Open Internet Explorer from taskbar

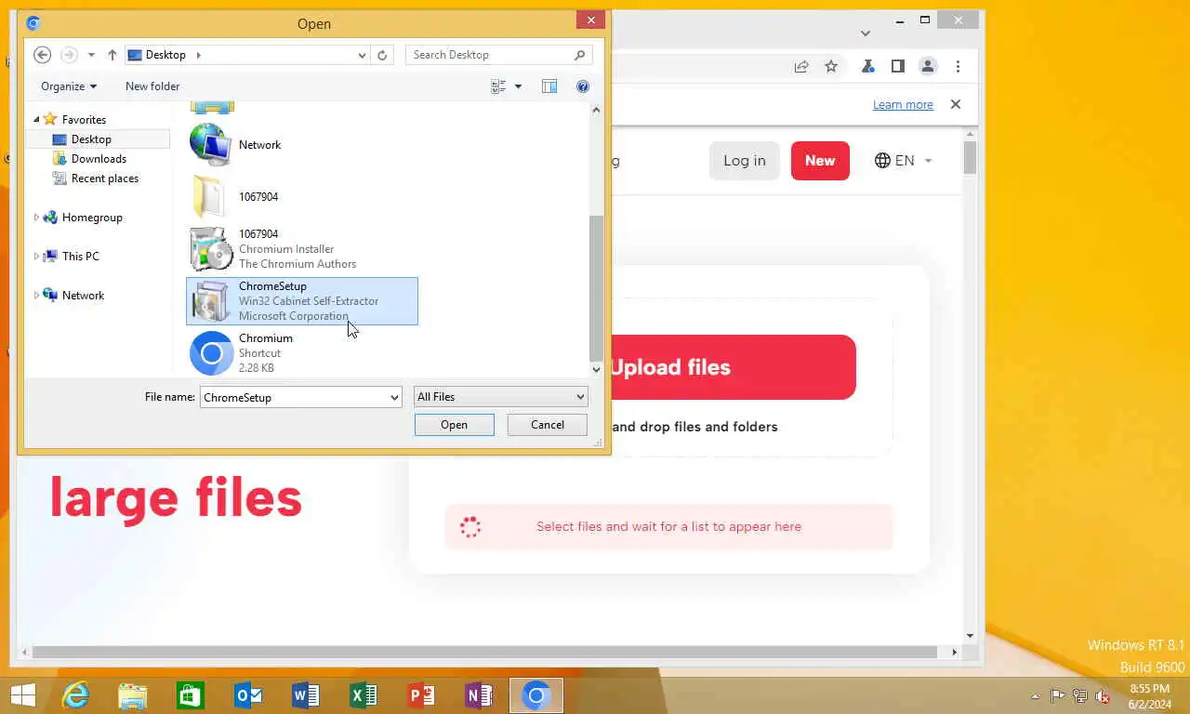75,695
